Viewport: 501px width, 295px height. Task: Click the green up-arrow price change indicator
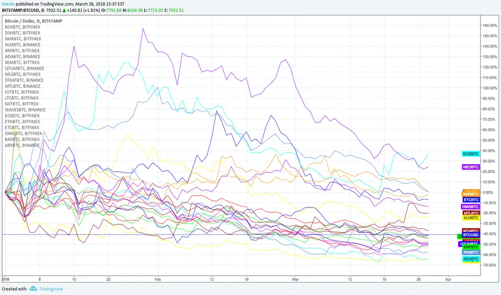pos(64,10)
